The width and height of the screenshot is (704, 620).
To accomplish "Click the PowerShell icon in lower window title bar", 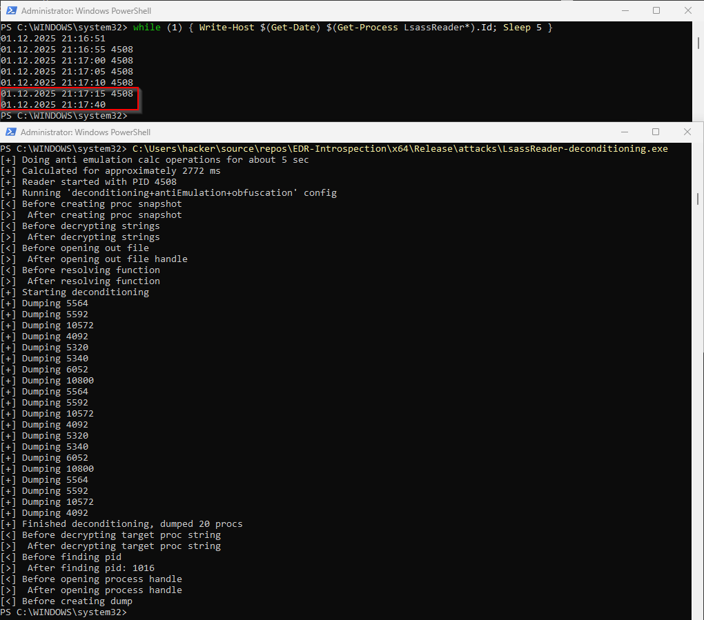I will tap(11, 132).
